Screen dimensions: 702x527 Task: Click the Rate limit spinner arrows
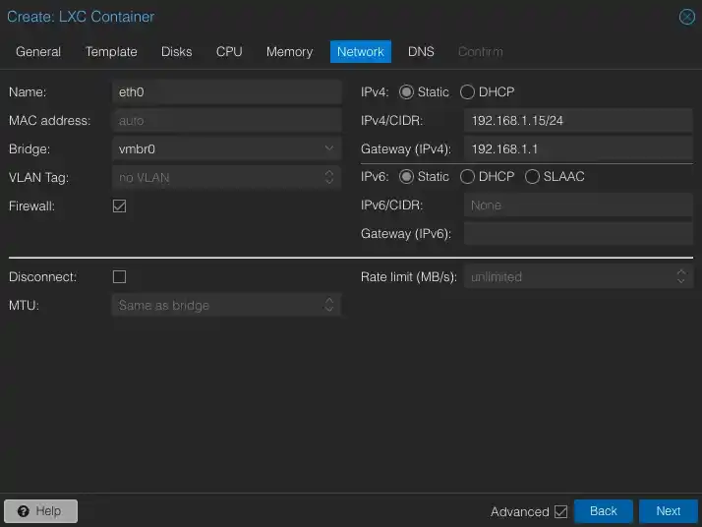(x=681, y=276)
